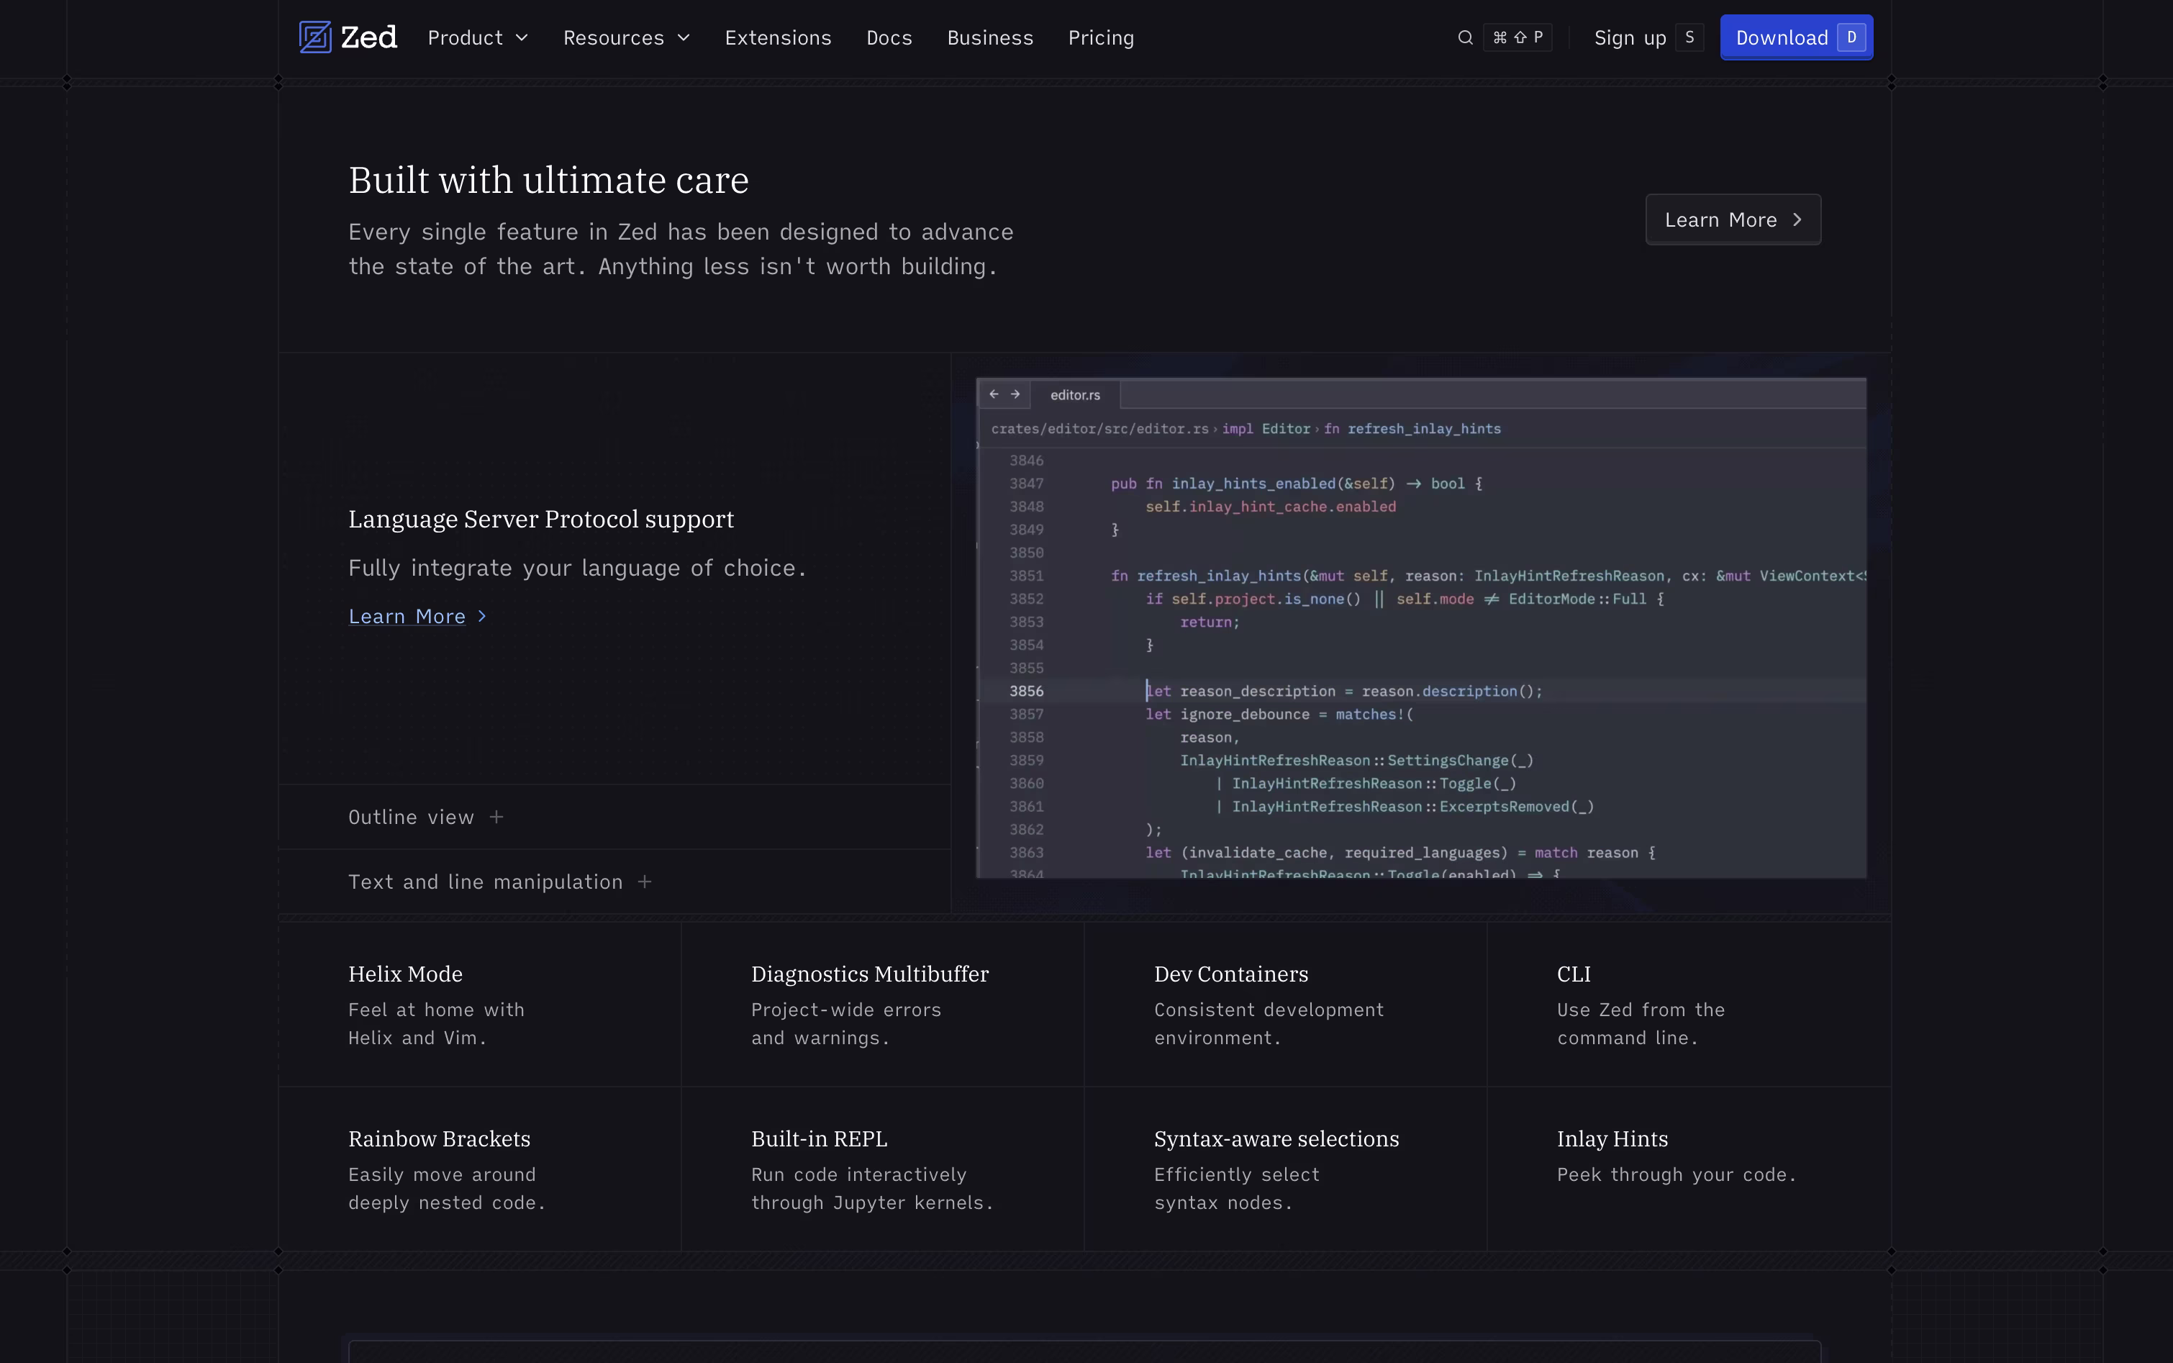Open the CLI feature card
Viewport: 2173px width, 1363px height.
click(x=1688, y=1005)
